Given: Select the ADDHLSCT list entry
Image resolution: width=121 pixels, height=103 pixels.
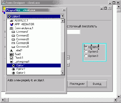Looking at the screenshot, I should pyautogui.click(x=34, y=21).
